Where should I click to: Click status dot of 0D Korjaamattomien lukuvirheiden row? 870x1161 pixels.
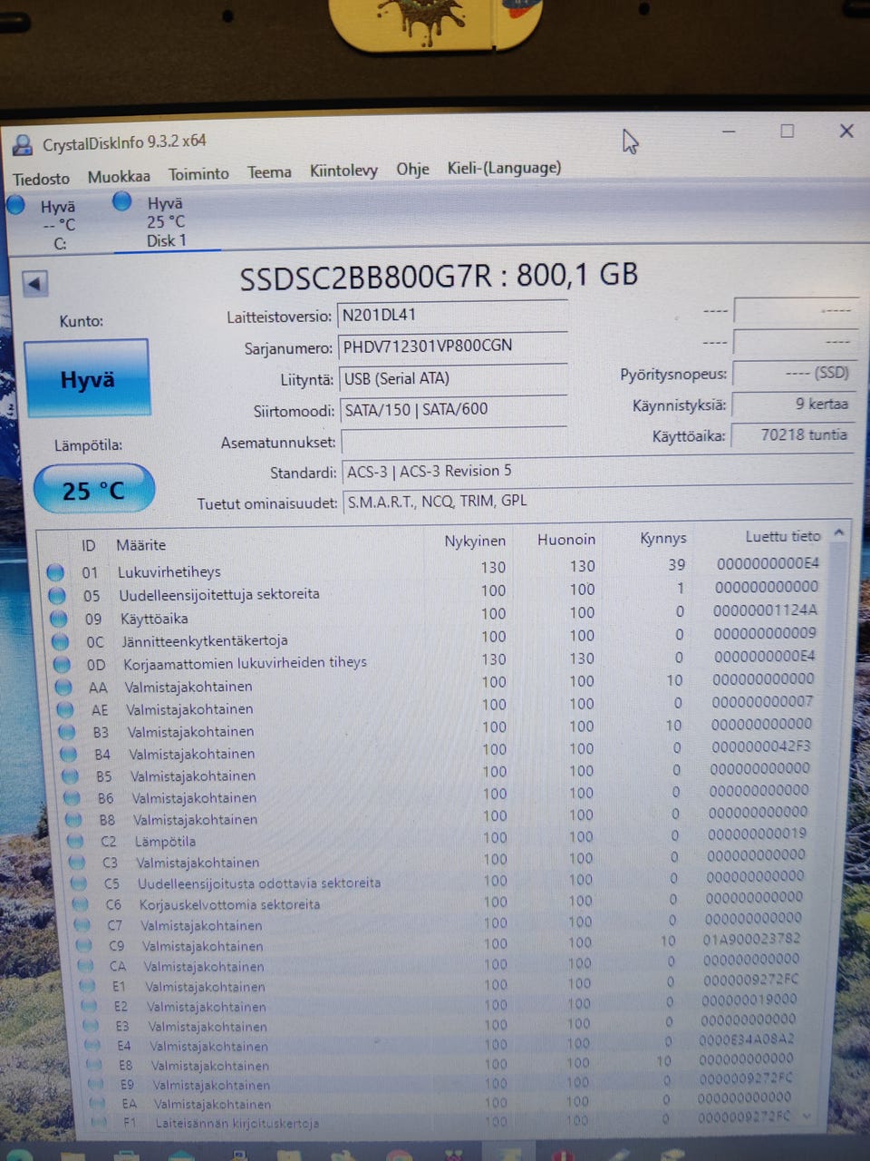coord(63,664)
